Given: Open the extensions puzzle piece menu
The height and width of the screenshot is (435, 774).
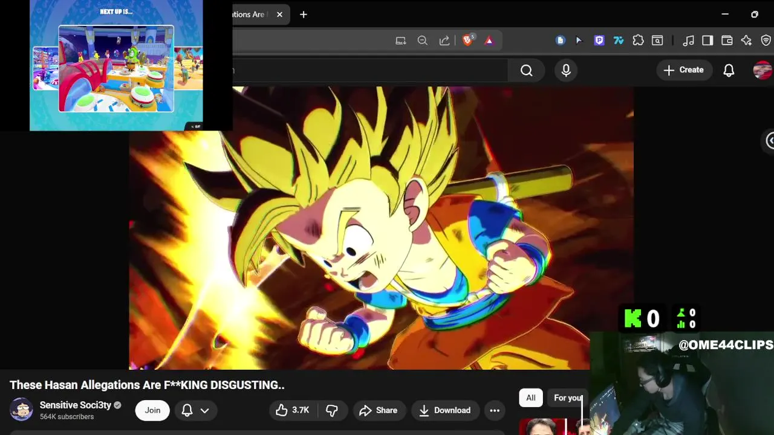Looking at the screenshot, I should pyautogui.click(x=638, y=40).
